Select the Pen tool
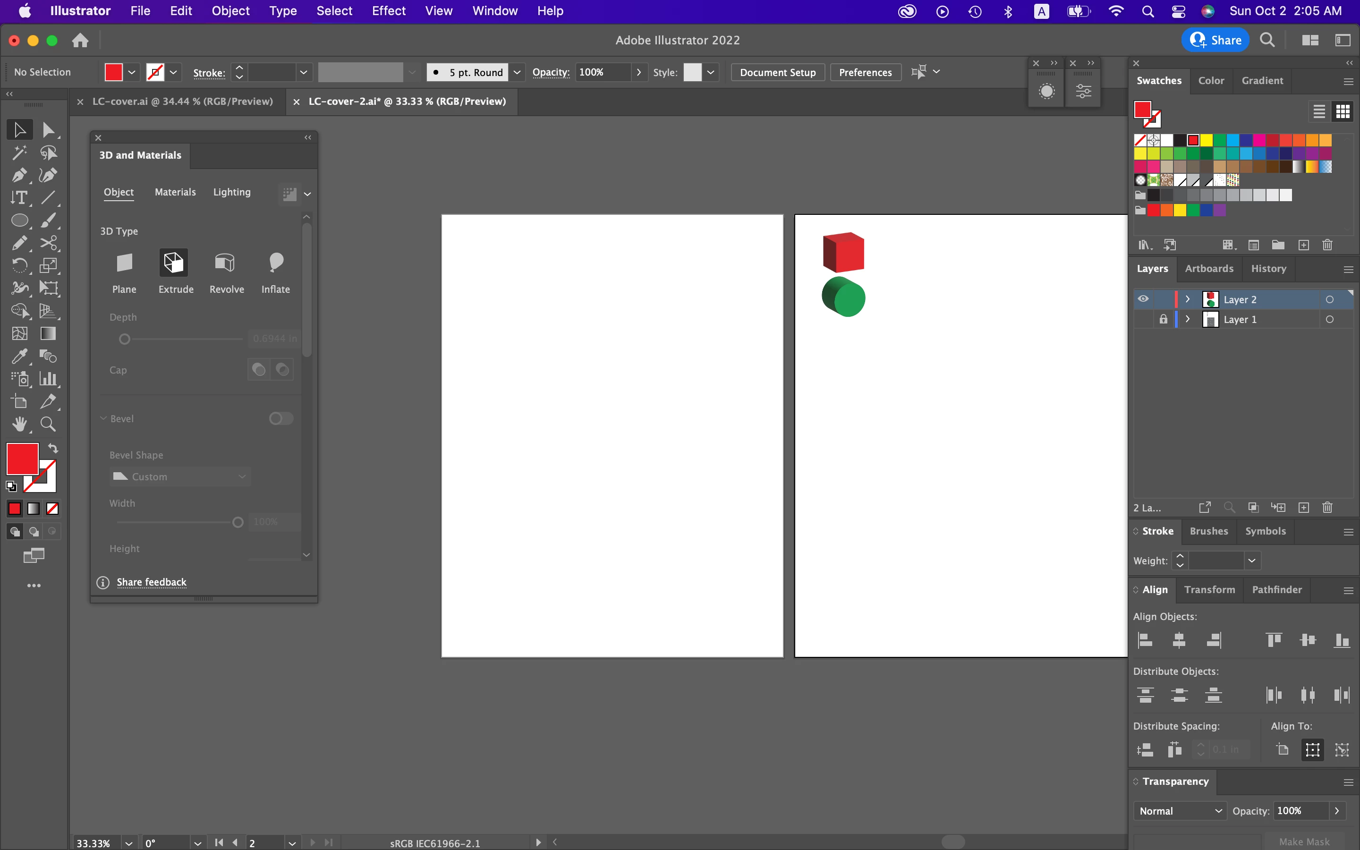1360x850 pixels. pos(19,175)
